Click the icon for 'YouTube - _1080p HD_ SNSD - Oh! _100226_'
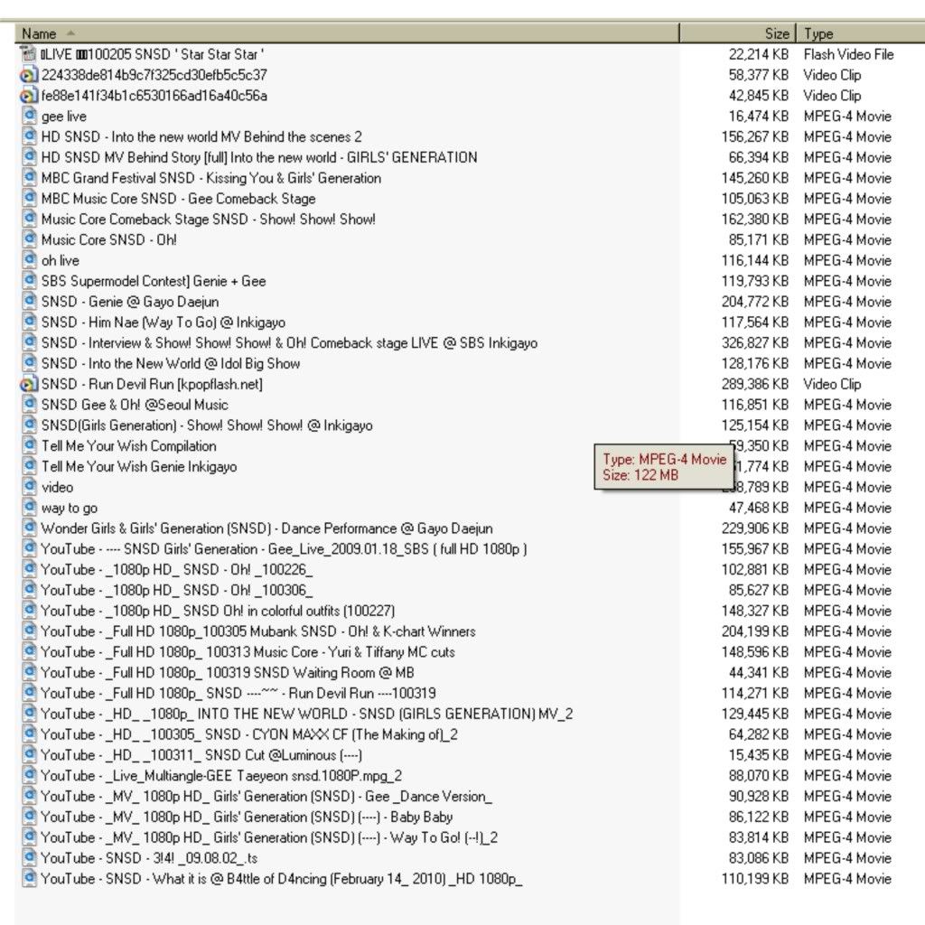 point(29,570)
